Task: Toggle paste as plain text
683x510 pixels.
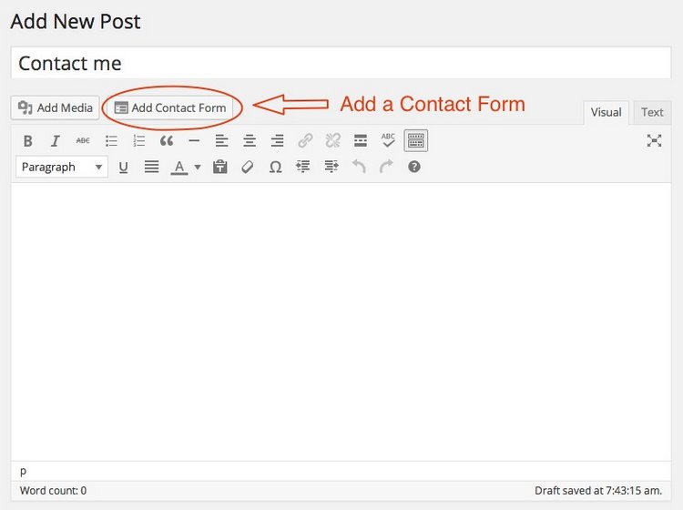Action: point(220,168)
